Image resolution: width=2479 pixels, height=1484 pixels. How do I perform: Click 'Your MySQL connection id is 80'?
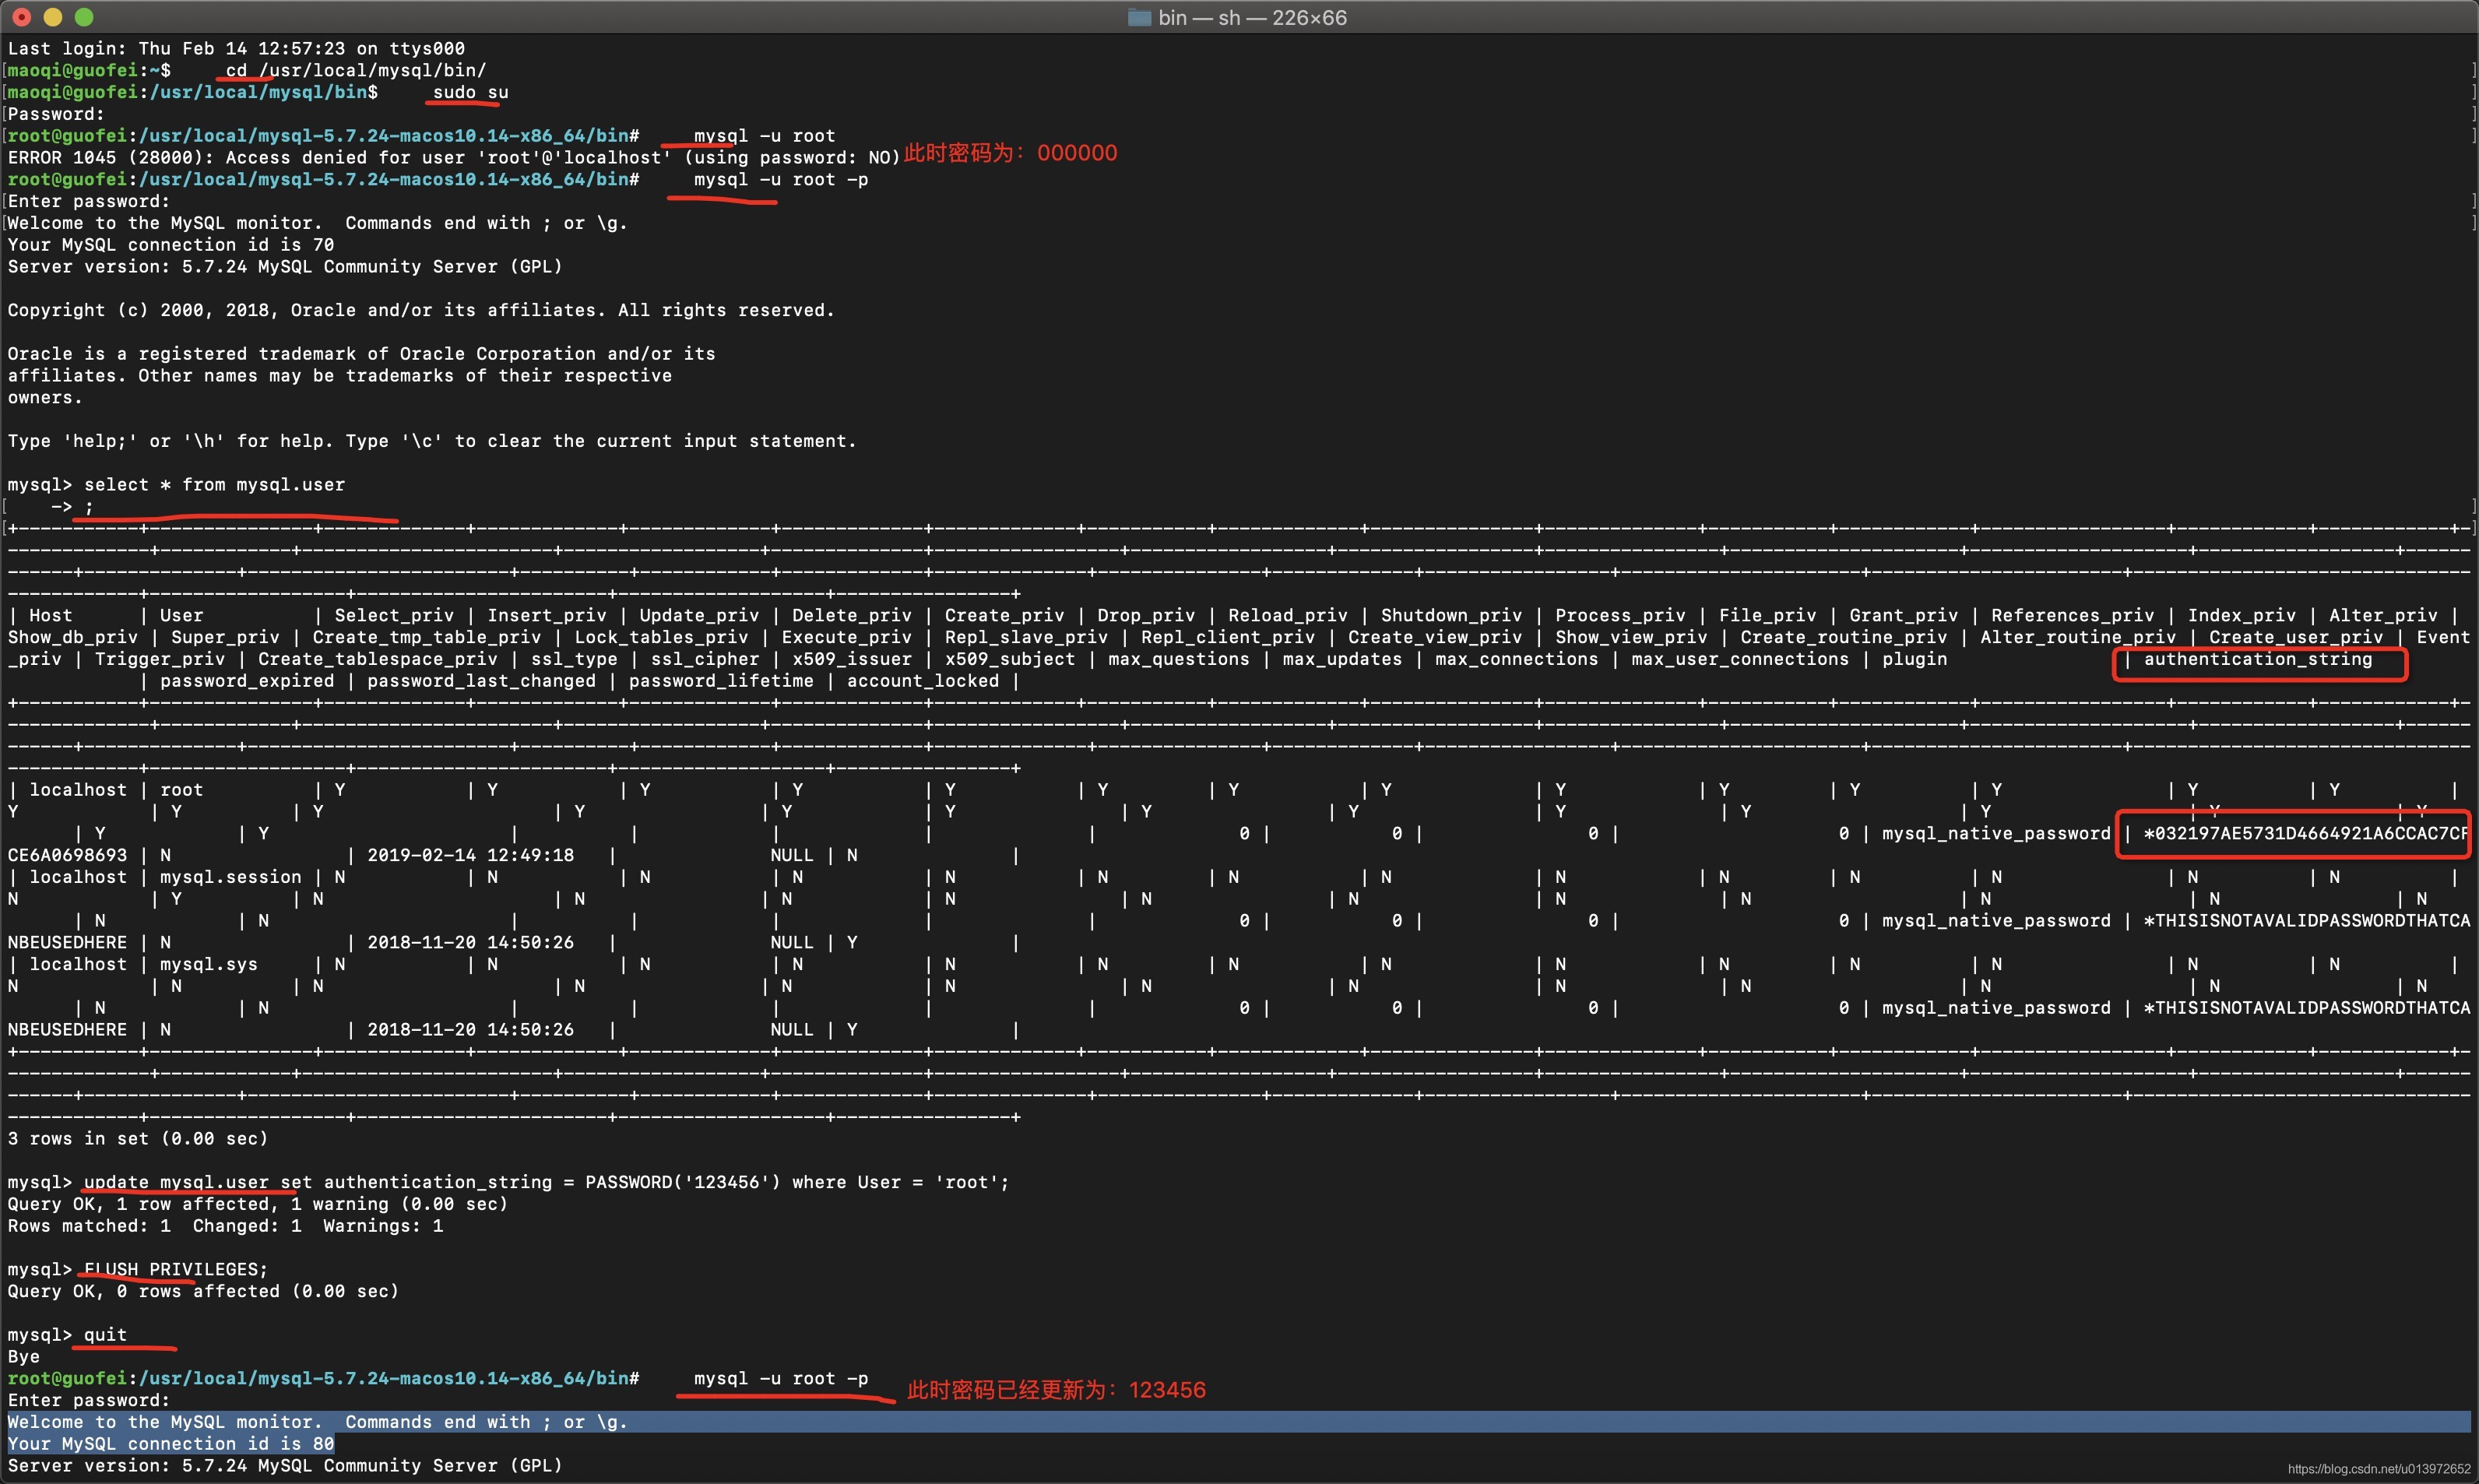pos(171,1444)
